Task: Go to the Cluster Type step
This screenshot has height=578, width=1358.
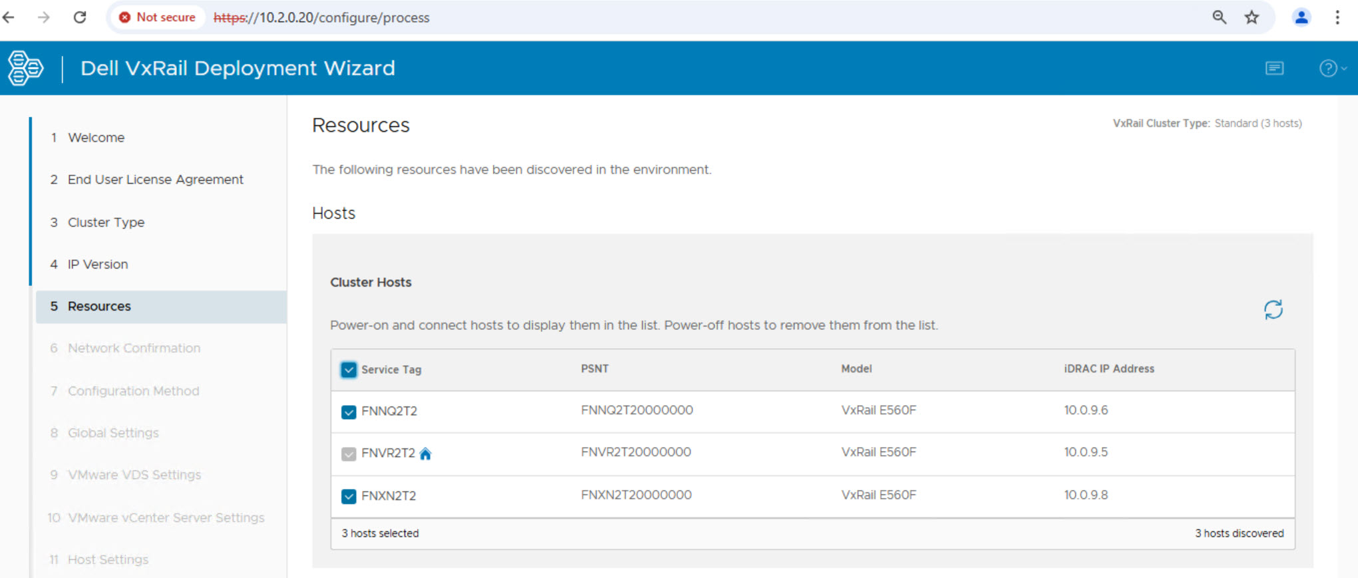Action: click(x=106, y=222)
